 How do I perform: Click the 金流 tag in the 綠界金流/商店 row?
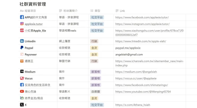[94, 98]
